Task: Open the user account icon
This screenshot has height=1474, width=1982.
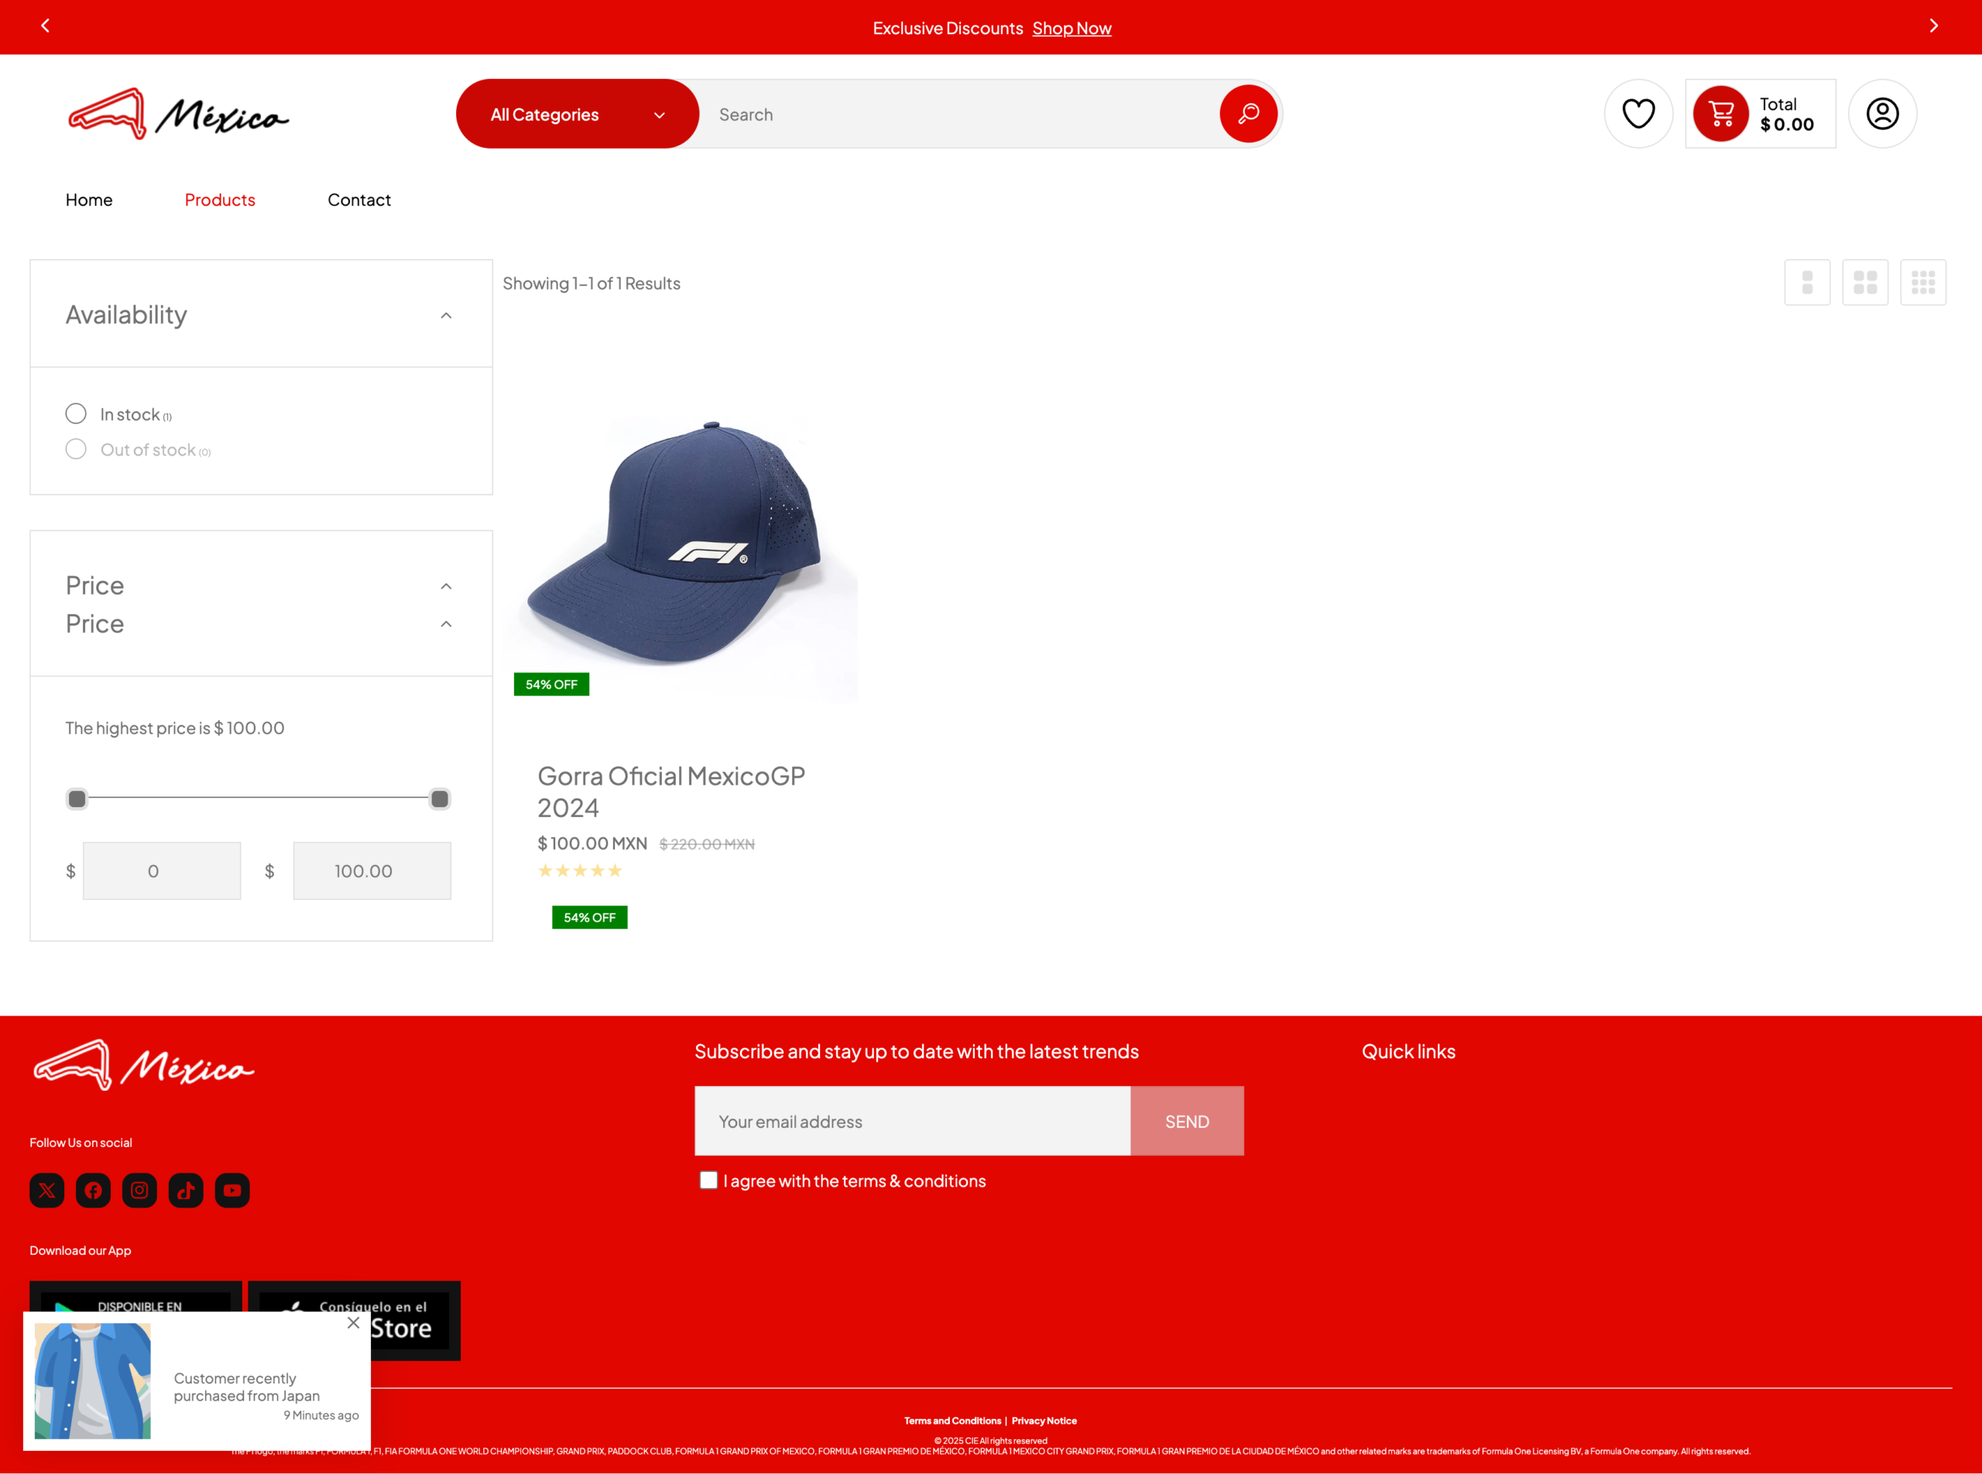Action: click(1882, 114)
